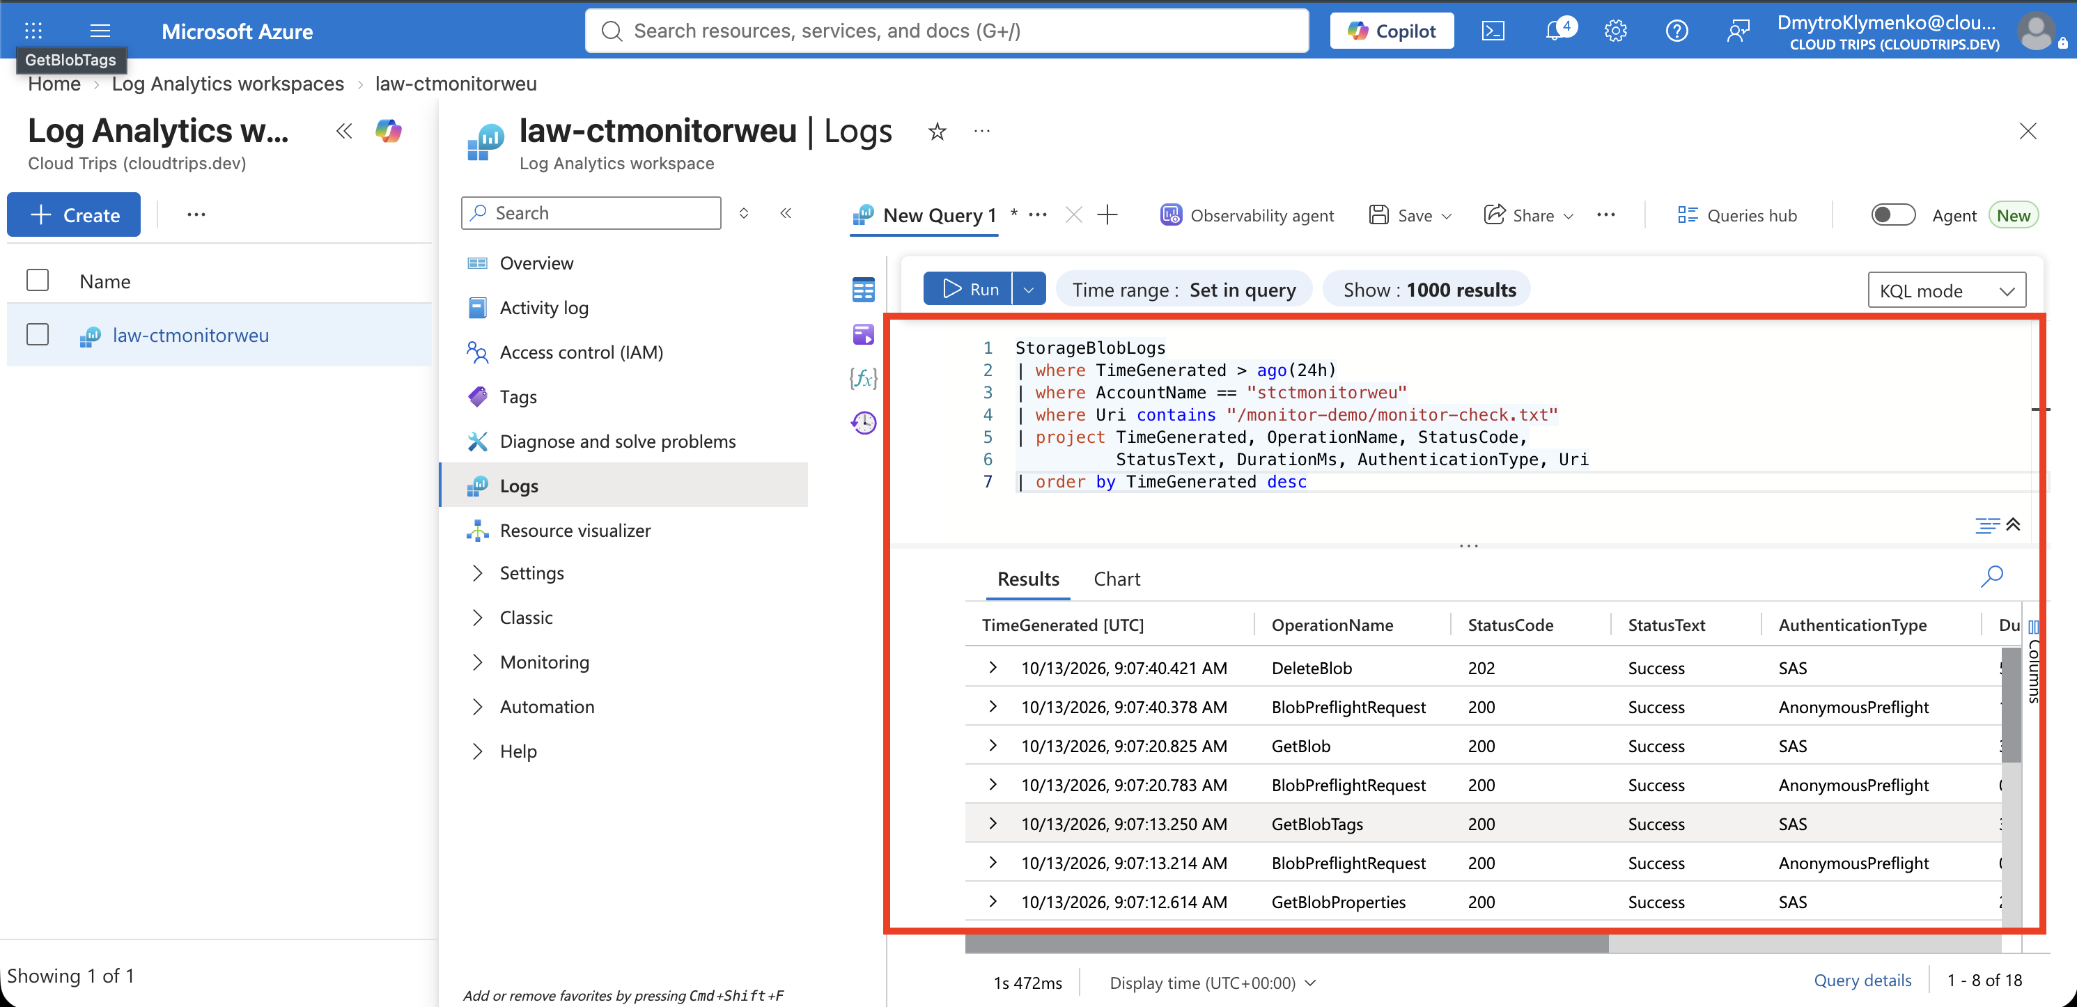
Task: Click Log Analytics workspaces breadcrumb
Action: [x=227, y=83]
